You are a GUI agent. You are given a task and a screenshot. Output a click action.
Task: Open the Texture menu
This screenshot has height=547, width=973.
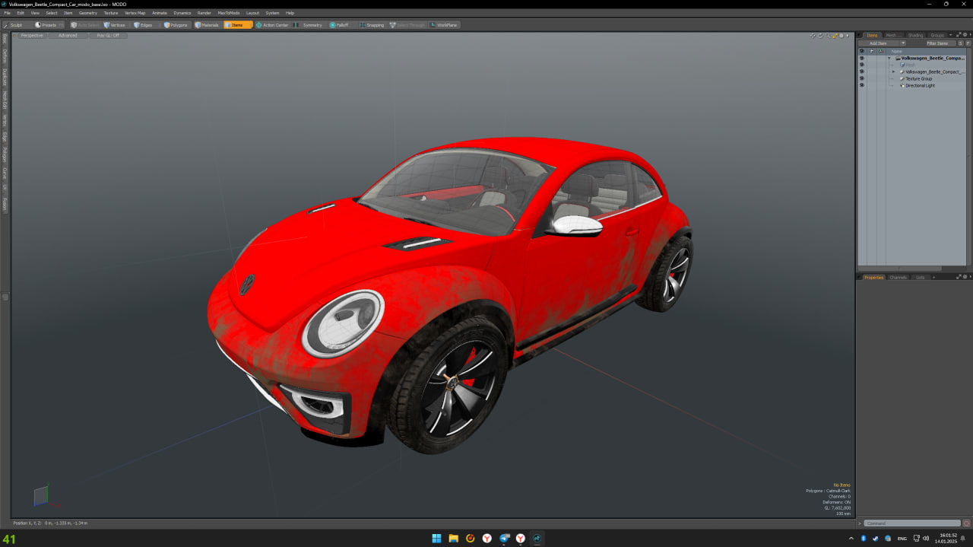111,13
